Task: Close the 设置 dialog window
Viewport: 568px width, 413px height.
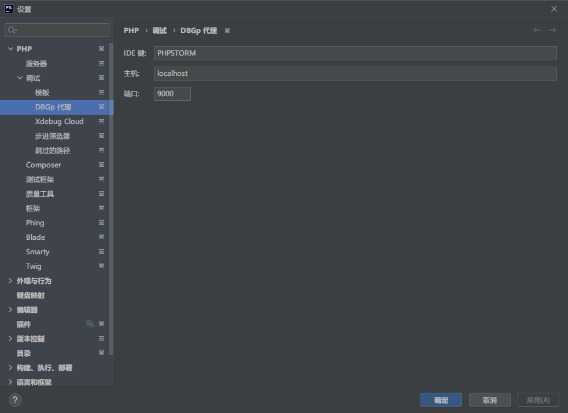Action: (554, 9)
